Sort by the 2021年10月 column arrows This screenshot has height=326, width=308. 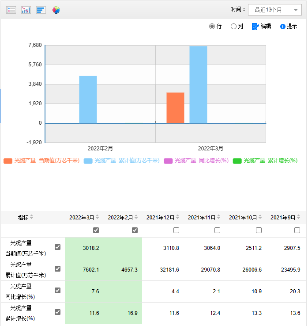pos(260,217)
